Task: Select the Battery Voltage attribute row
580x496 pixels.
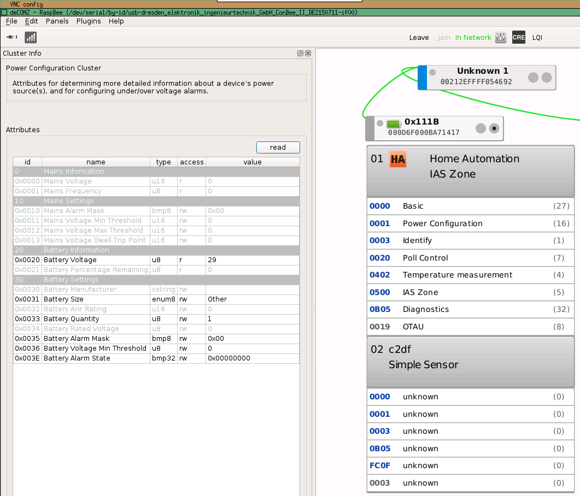Action: pyautogui.click(x=156, y=260)
